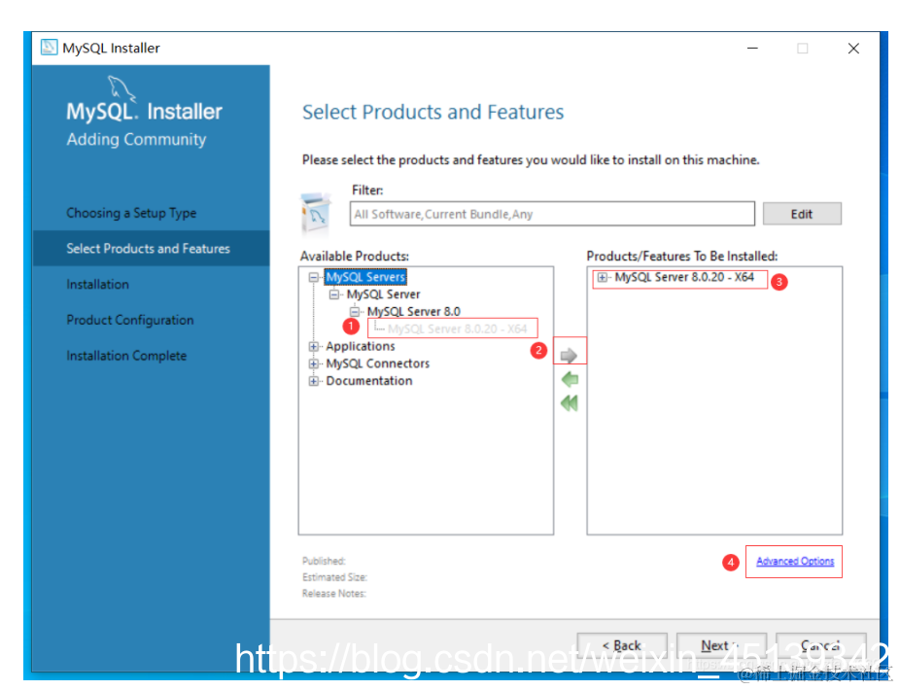900x690 pixels.
Task: Select grayed MySQL Server 8.0.20 - X64 item
Action: point(457,328)
